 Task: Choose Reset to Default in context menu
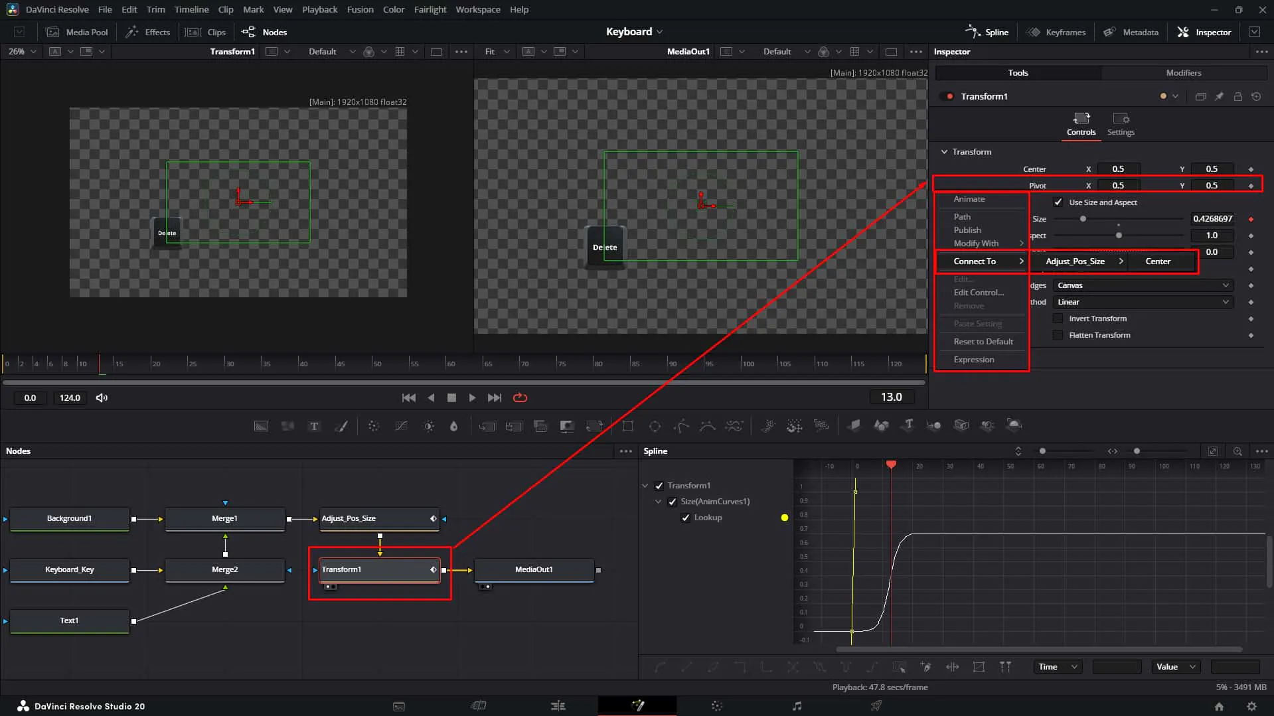pyautogui.click(x=983, y=342)
